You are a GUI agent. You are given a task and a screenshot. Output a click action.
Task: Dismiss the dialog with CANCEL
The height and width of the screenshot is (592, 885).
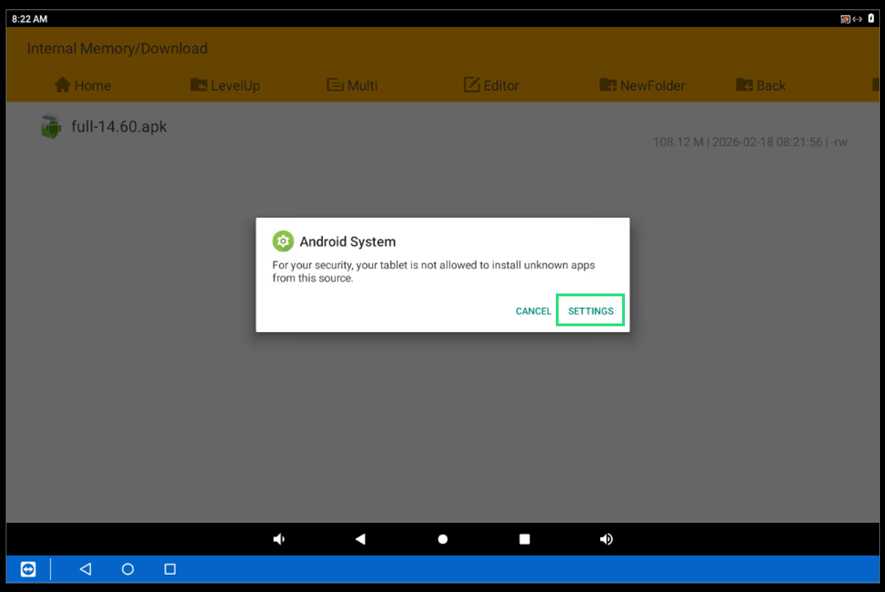point(533,311)
